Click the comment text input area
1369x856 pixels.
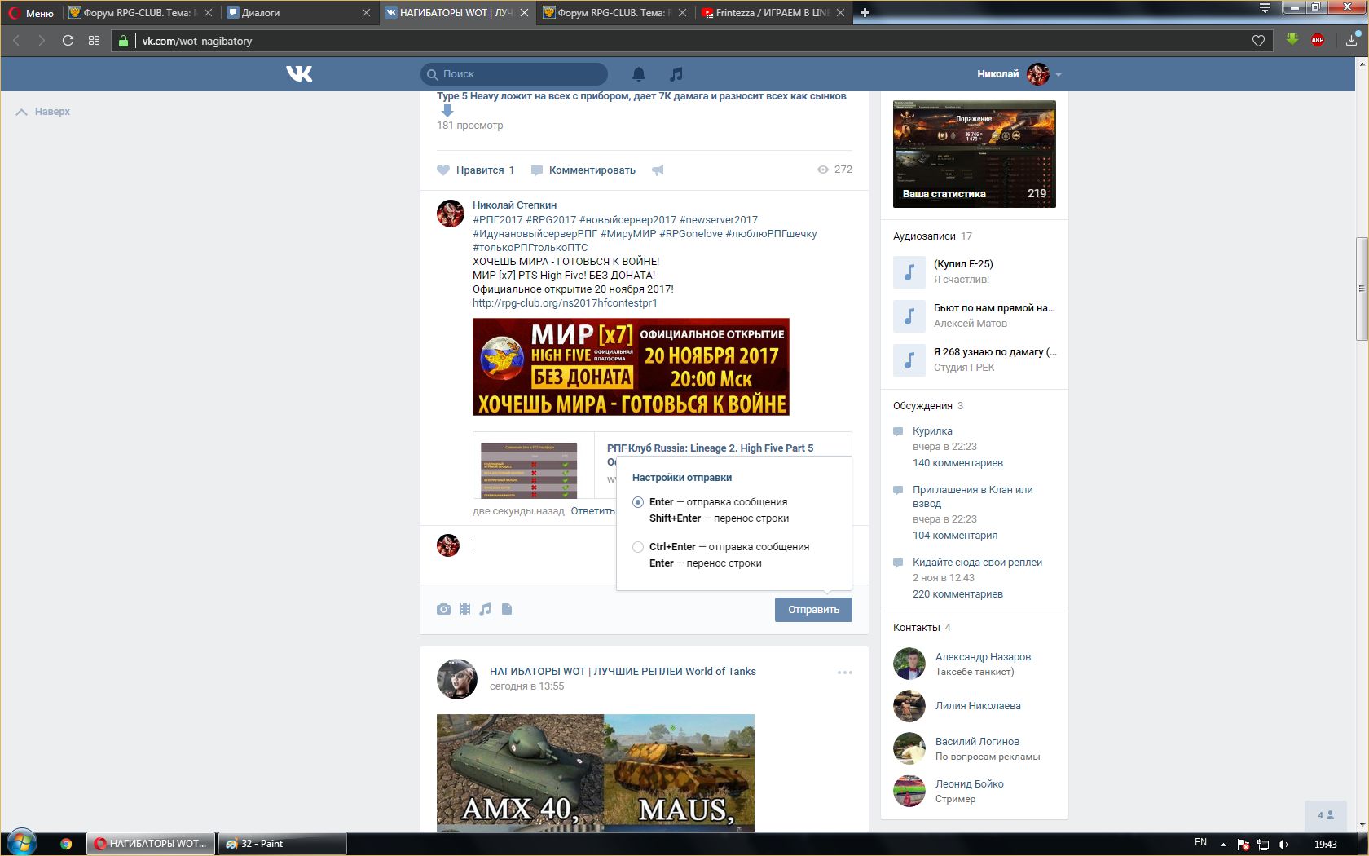pos(543,545)
